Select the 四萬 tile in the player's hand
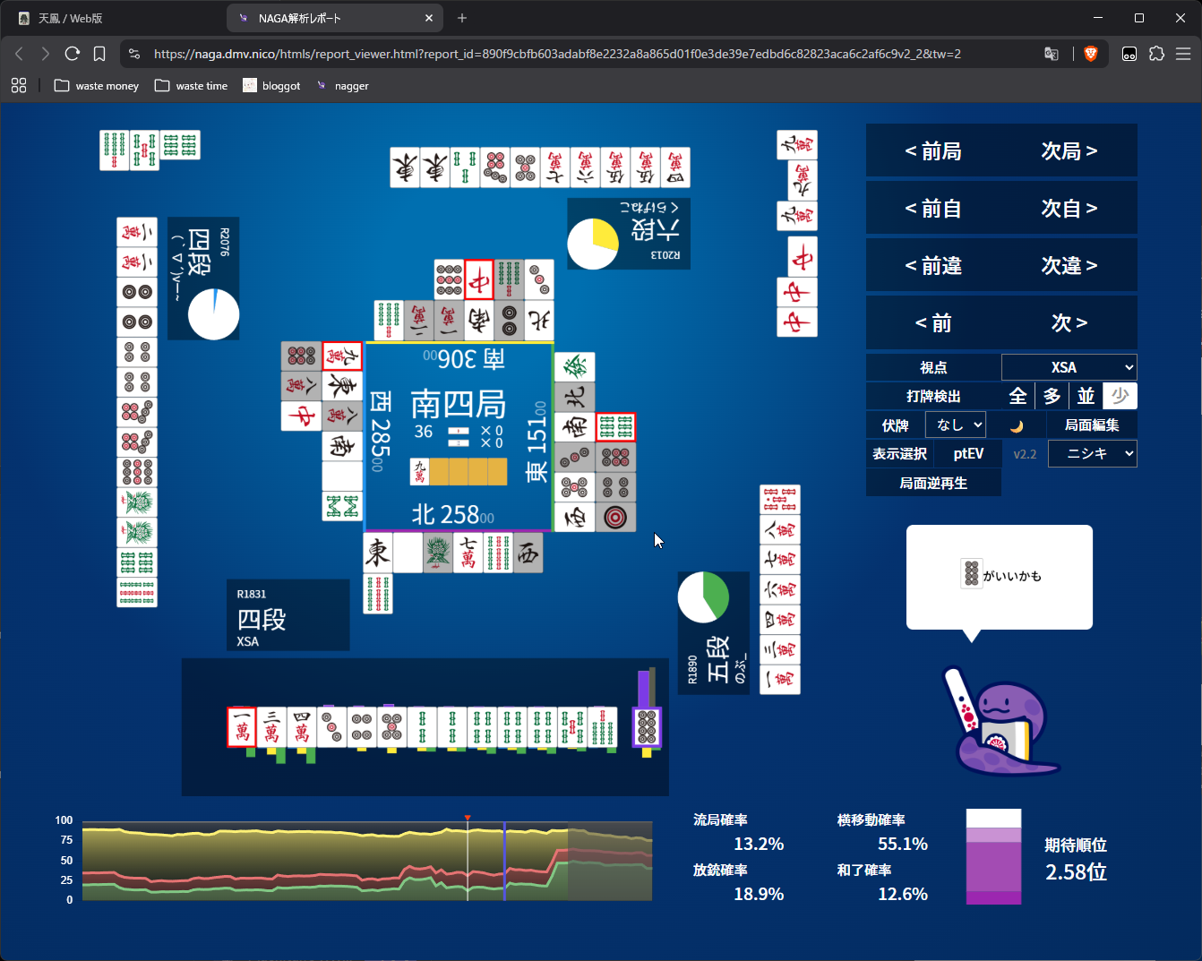This screenshot has height=961, width=1202. pos(302,726)
